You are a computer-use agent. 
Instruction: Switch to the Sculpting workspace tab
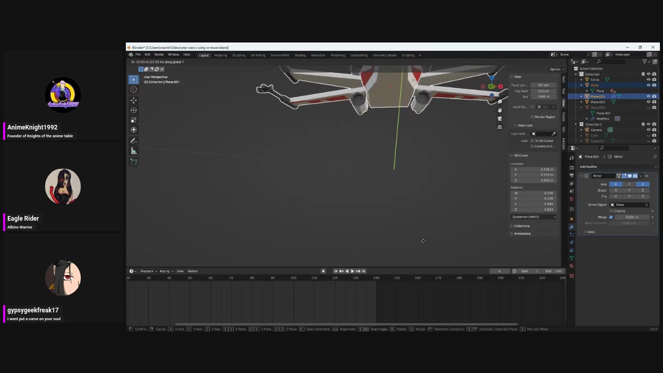point(239,55)
